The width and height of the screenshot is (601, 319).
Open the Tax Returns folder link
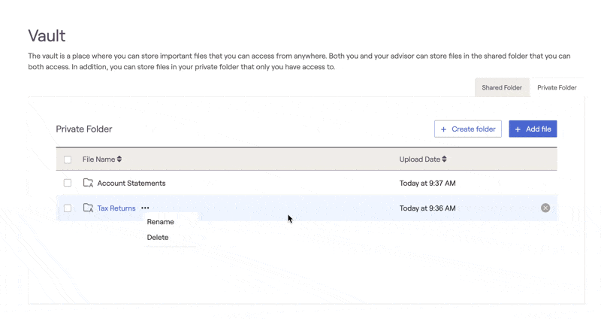point(116,208)
